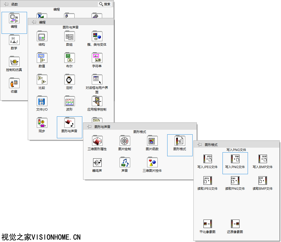
Task: Open the 三维图形属性 subpalette
Action: click(97, 141)
